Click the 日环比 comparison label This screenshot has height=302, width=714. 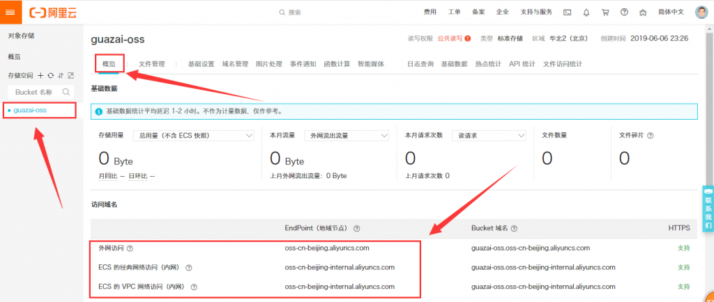pyautogui.click(x=138, y=176)
